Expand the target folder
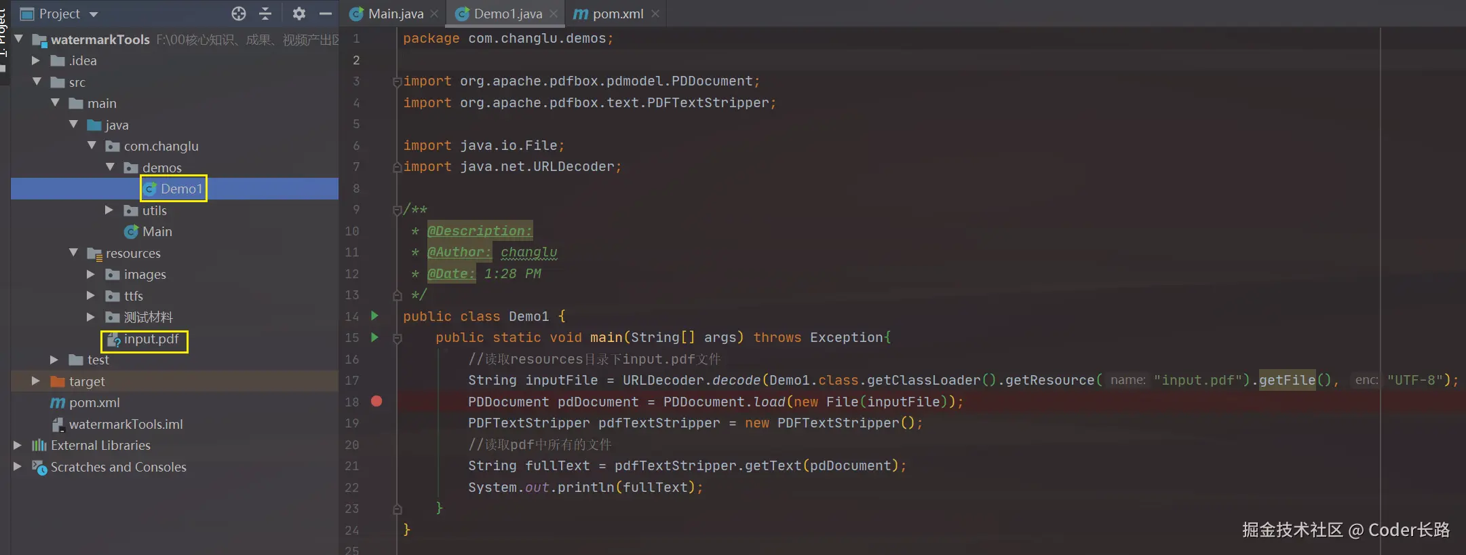Image resolution: width=1466 pixels, height=555 pixels. [36, 381]
